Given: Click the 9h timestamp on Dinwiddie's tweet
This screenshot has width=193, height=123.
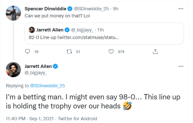Looking at the screenshot, I should click(x=116, y=8).
